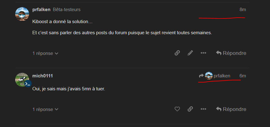Edit prfalken's post with pencil icon
The width and height of the screenshot is (270, 127).
[190, 53]
